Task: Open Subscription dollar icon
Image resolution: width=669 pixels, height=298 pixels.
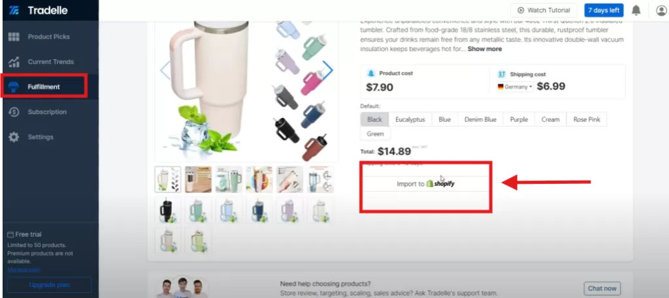Action: 14,112
